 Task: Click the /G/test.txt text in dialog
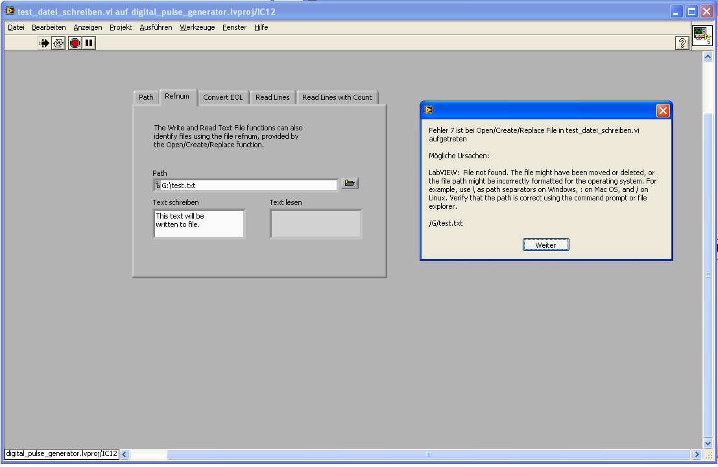pos(446,223)
